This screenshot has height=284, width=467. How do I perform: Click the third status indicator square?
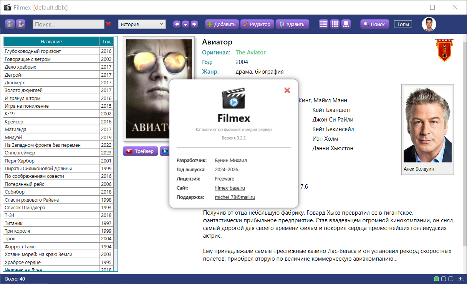451,279
